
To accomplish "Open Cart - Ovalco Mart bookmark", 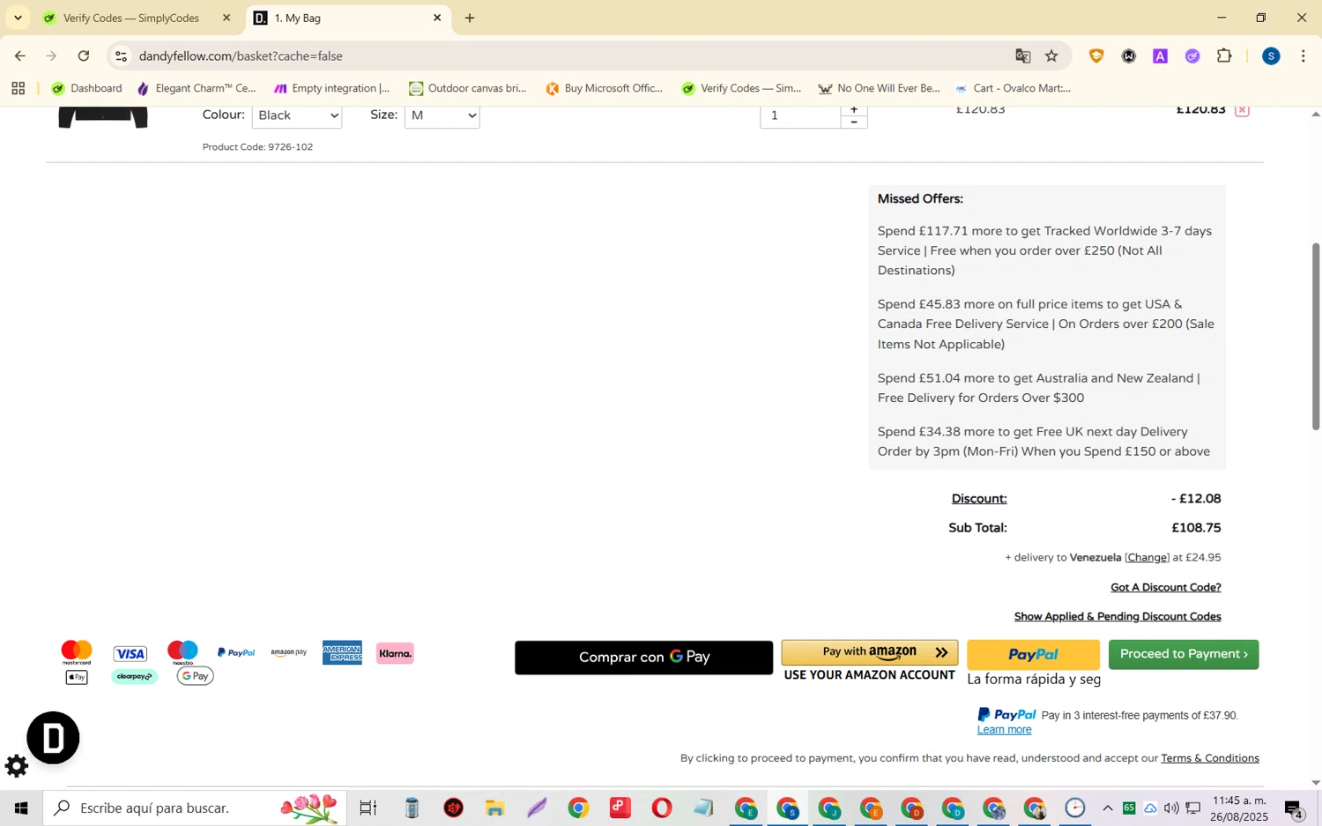I will [1012, 88].
